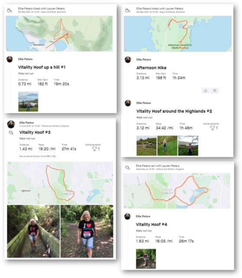Image resolution: width=242 pixels, height=278 pixels.
Task: View the first Highlands #2 photo thumbnail
Action: 147,146
